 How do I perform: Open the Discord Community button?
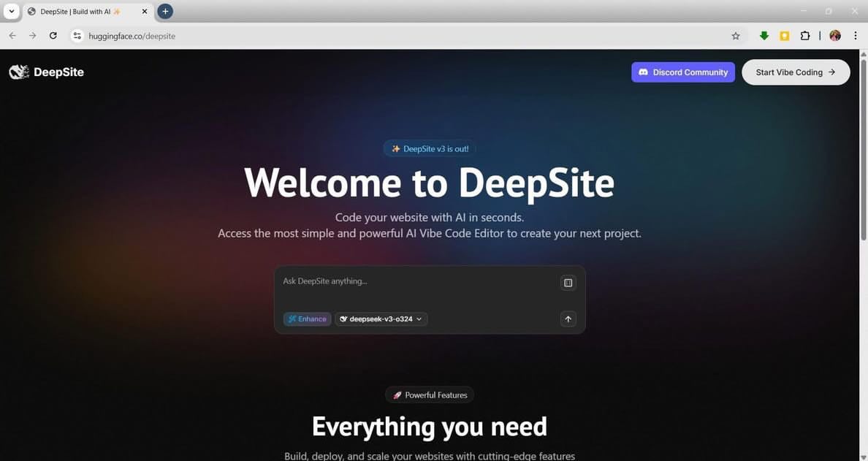click(x=683, y=72)
